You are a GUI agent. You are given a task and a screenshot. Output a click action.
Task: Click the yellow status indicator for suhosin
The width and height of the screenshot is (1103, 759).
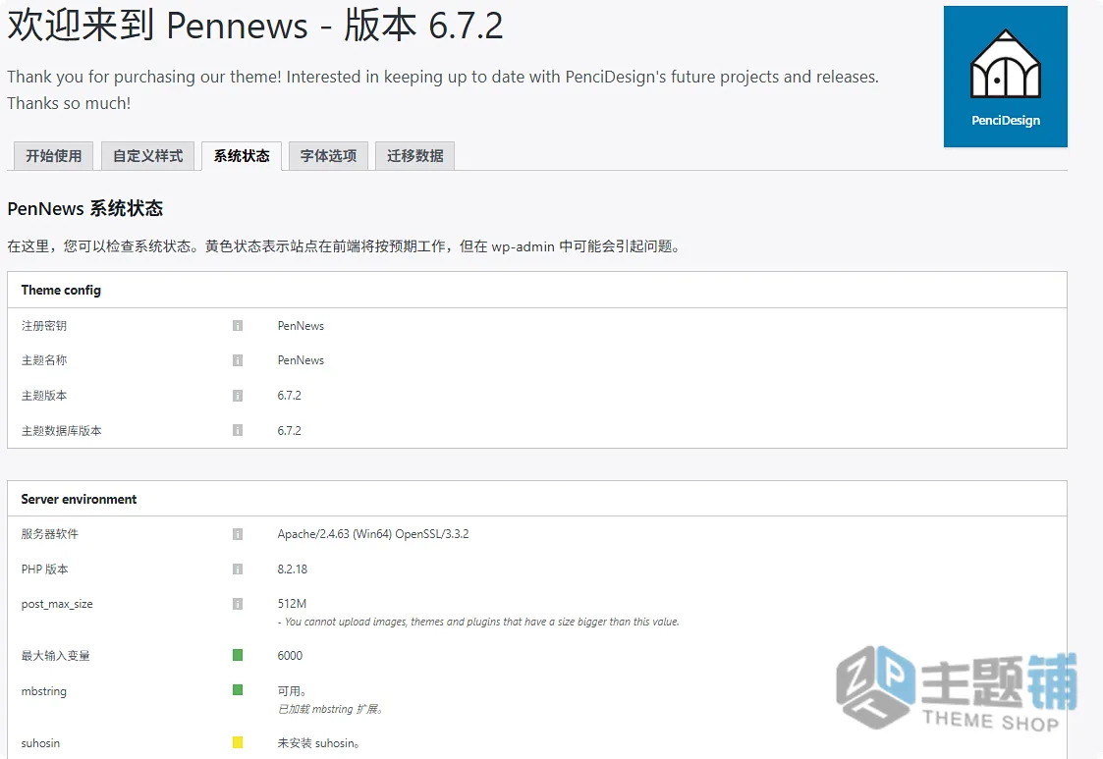pos(238,742)
